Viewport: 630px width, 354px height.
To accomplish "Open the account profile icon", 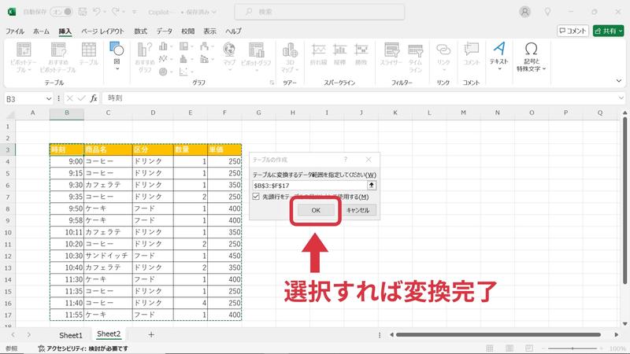I will (524, 12).
